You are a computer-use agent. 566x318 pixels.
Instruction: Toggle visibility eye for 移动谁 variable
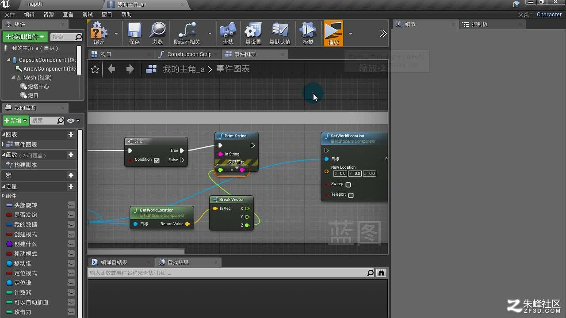pyautogui.click(x=71, y=264)
